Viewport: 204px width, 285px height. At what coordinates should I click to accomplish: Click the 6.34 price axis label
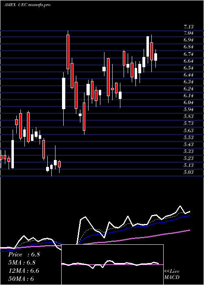pyautogui.click(x=188, y=82)
